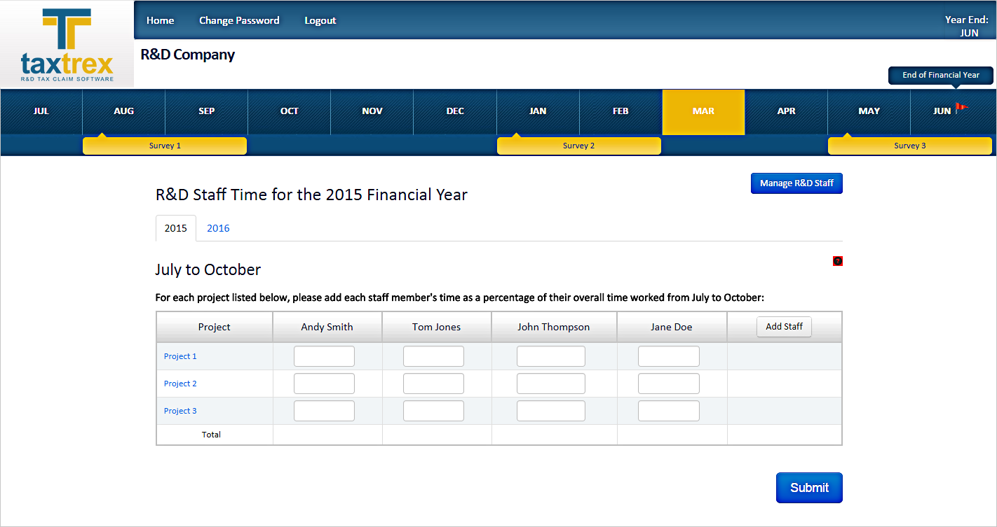Select the 2015 financial year tab
997x527 pixels.
tap(175, 228)
